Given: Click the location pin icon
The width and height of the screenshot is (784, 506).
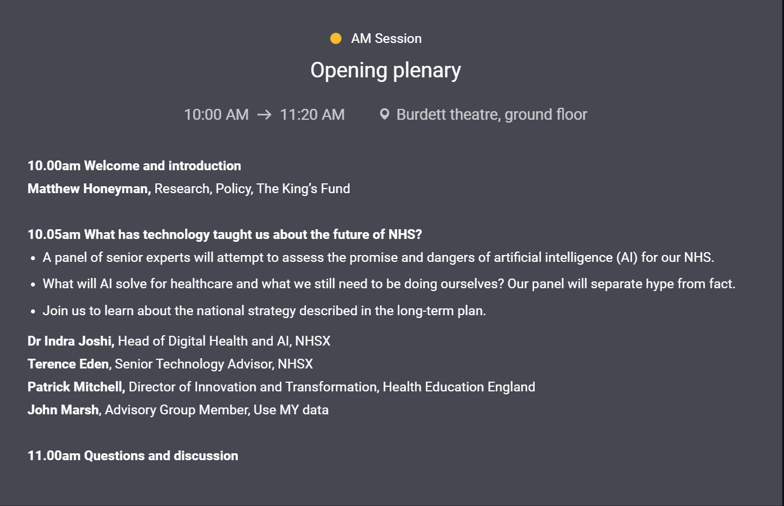Looking at the screenshot, I should (x=385, y=114).
